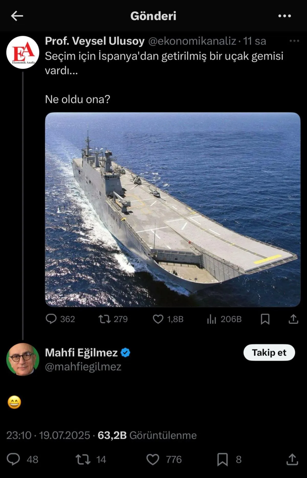The width and height of the screenshot is (307, 478).
Task: Bookmark Mahfi Eğilmez's reply with 8 saves
Action: tap(222, 459)
